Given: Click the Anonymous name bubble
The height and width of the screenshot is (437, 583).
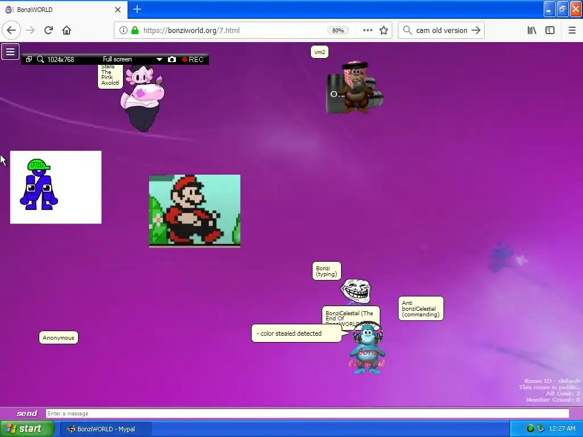Looking at the screenshot, I should pos(59,337).
